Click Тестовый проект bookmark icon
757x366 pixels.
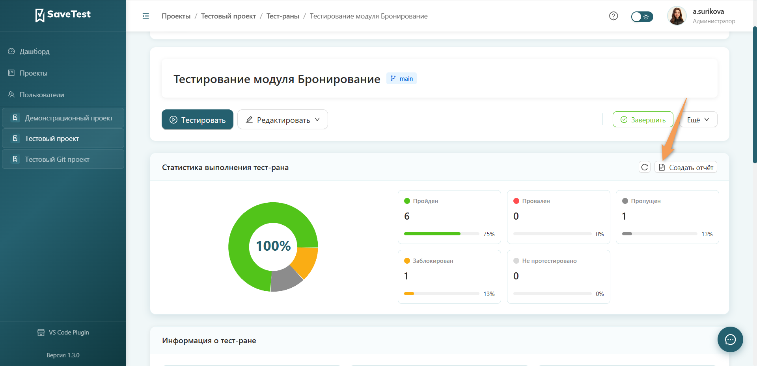15,139
